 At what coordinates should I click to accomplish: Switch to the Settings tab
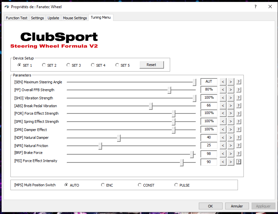[x=37, y=18]
